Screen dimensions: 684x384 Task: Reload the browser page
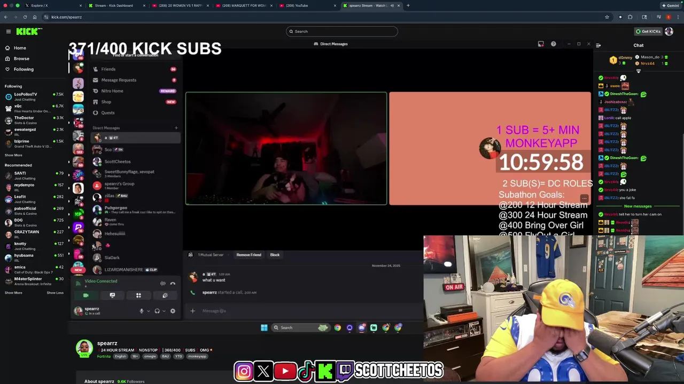tap(25, 17)
